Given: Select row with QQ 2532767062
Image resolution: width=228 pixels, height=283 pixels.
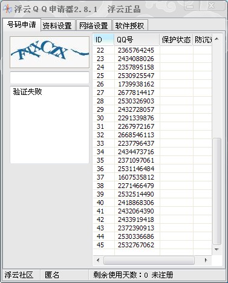Looking at the screenshot, I should (152, 245).
